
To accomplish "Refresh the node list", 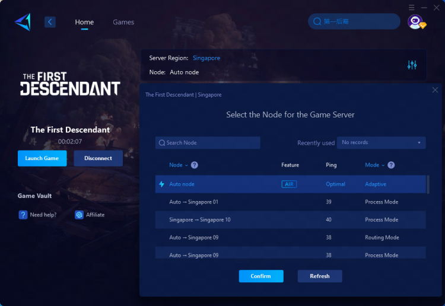I will point(320,276).
